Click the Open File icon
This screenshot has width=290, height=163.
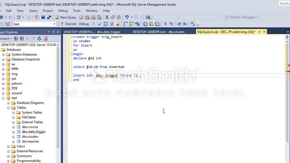point(37,17)
